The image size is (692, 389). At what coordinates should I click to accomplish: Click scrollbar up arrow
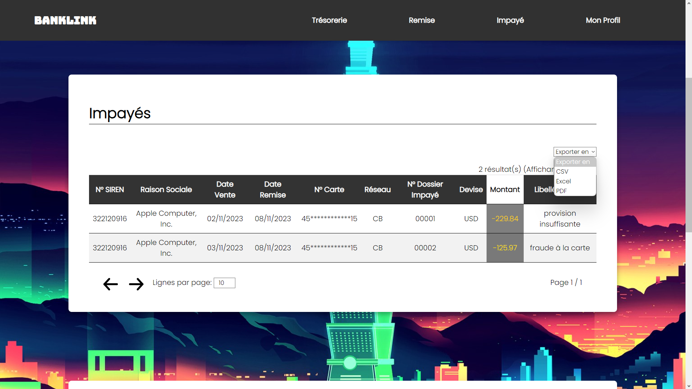689,3
